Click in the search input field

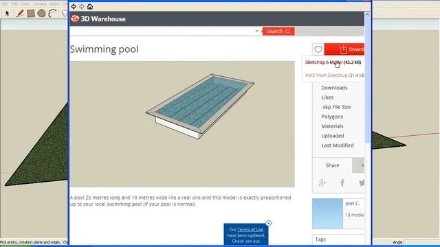162,32
